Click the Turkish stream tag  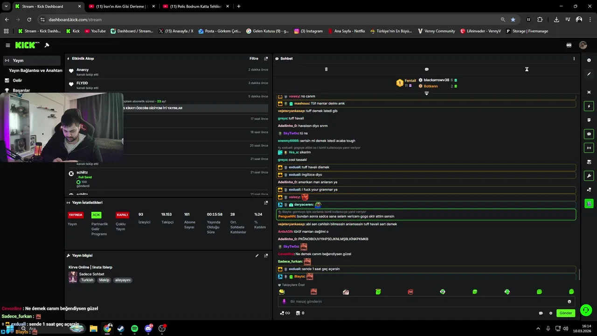pos(87,280)
